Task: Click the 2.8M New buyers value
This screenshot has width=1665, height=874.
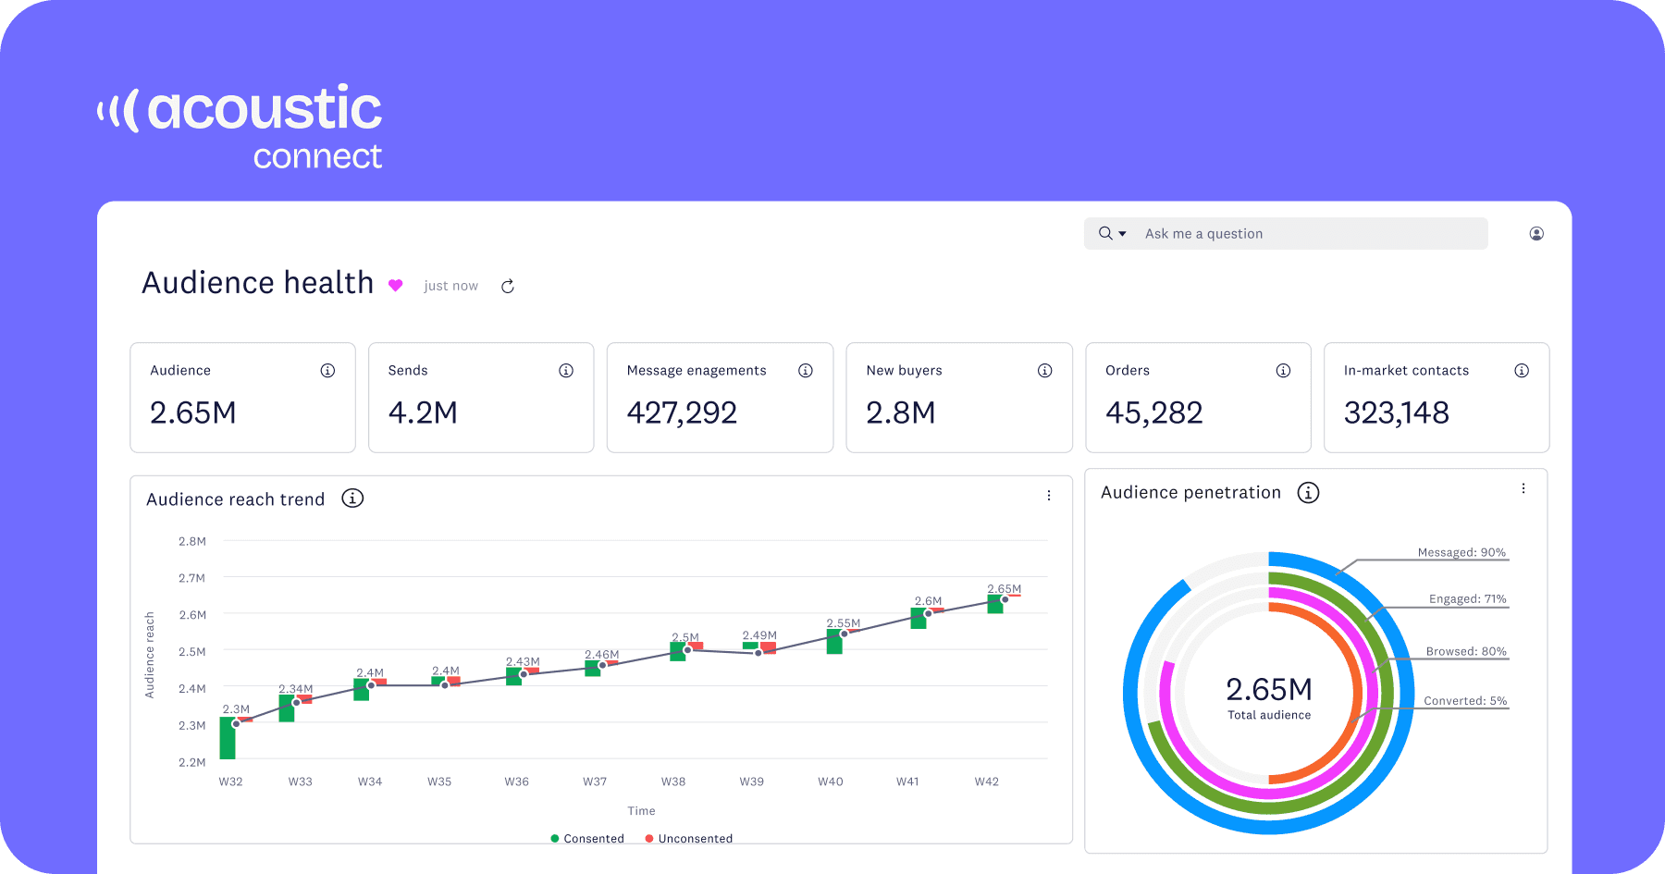Action: pyautogui.click(x=901, y=412)
